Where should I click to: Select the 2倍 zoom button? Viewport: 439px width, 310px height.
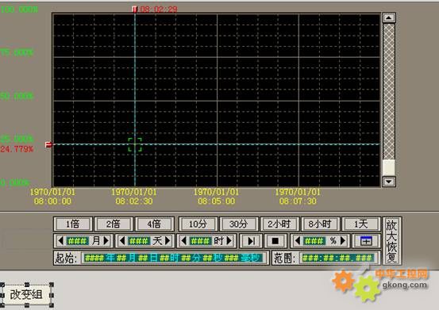[x=114, y=224]
